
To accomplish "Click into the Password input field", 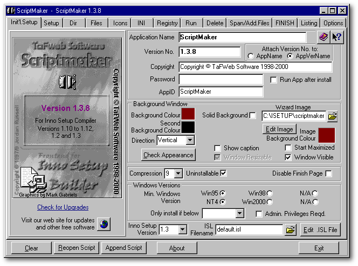I will coord(221,80).
